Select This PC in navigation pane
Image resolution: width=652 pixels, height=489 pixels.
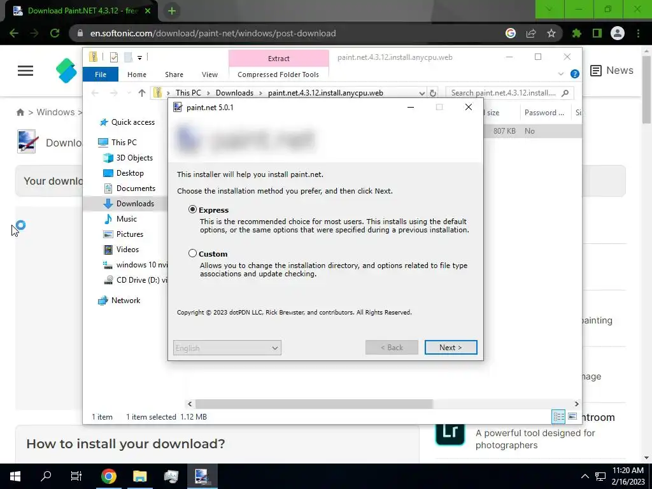pyautogui.click(x=117, y=142)
